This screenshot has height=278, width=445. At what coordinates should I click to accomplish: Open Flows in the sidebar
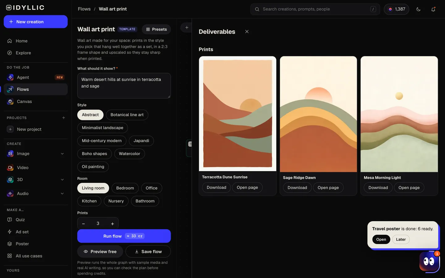tap(36, 89)
